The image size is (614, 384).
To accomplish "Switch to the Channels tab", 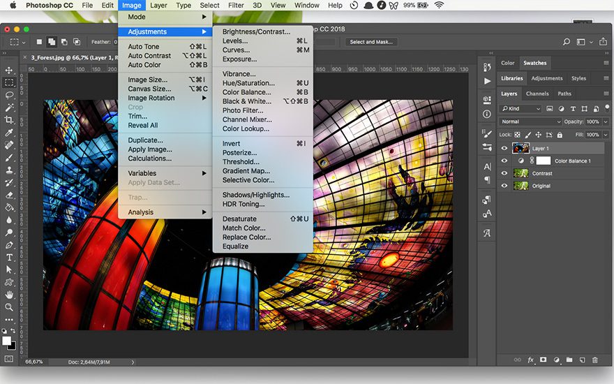I will pyautogui.click(x=537, y=94).
